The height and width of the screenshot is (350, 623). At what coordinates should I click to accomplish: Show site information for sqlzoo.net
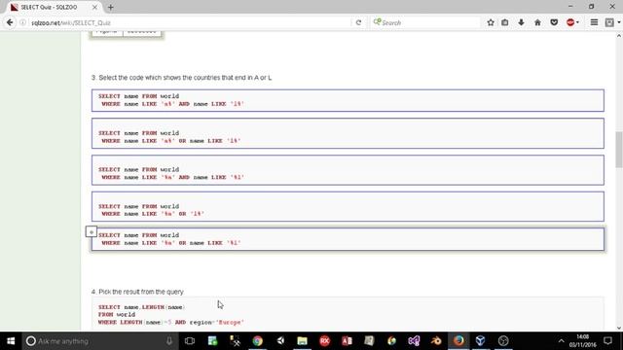(x=22, y=22)
